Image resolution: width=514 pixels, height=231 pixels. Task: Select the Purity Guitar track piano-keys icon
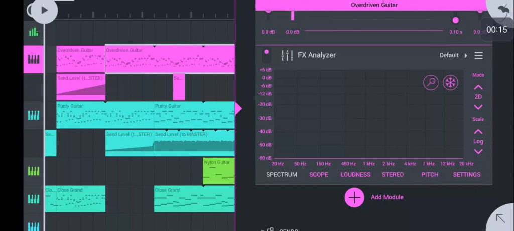[34, 115]
